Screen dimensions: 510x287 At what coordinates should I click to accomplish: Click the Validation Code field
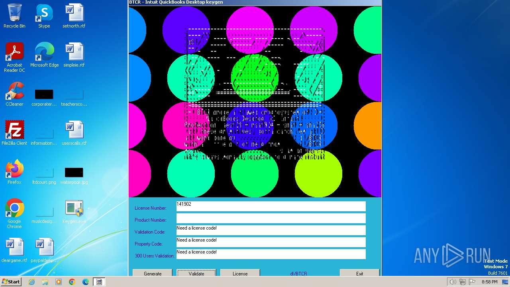[271, 230]
